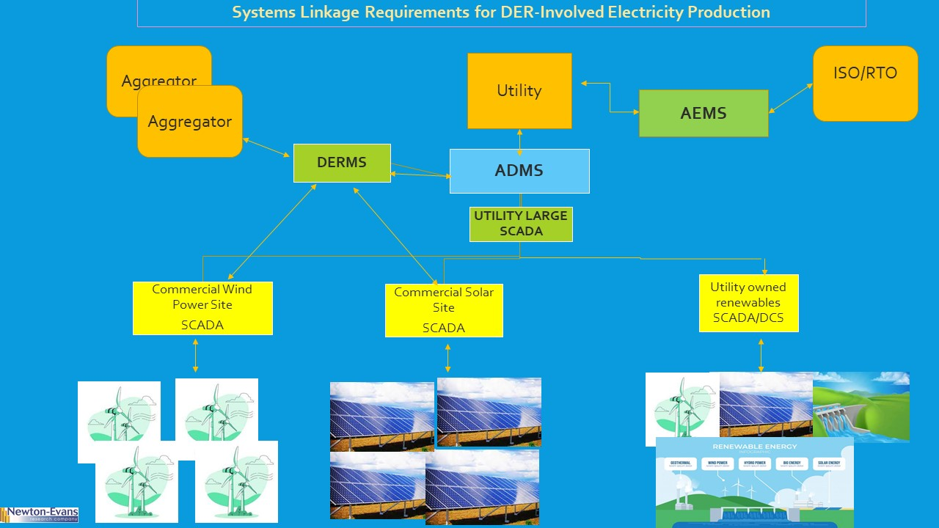The width and height of the screenshot is (939, 528).
Task: Select the slide title text box
Action: pos(501,13)
